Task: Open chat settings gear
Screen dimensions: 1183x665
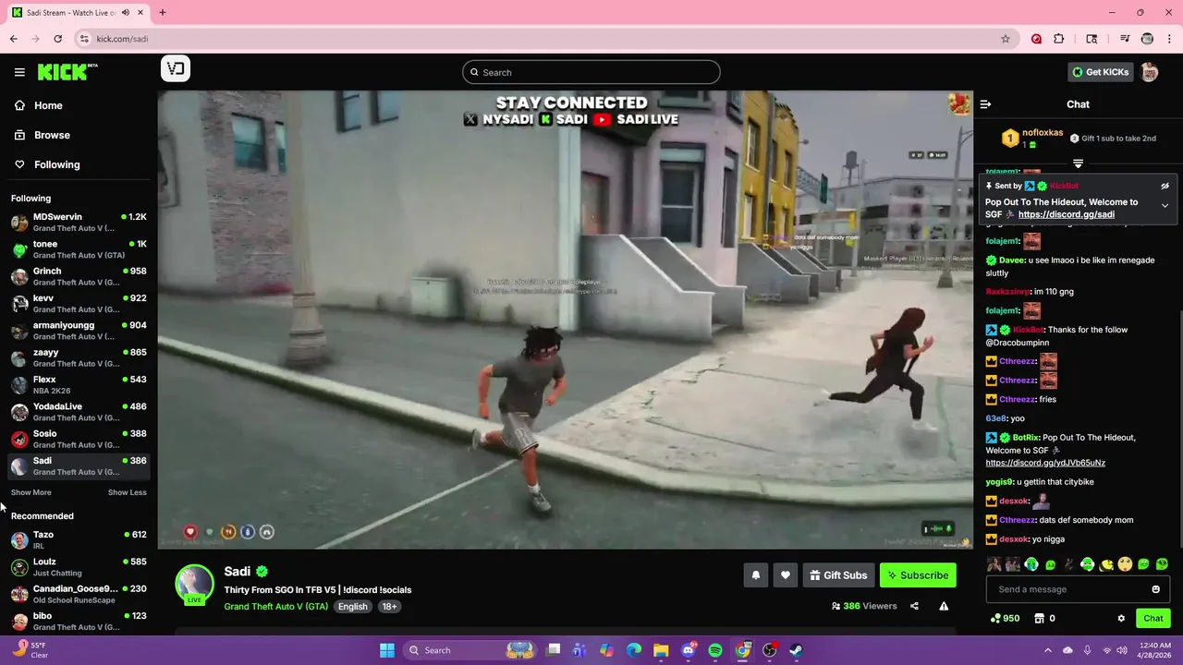Action: [1121, 618]
